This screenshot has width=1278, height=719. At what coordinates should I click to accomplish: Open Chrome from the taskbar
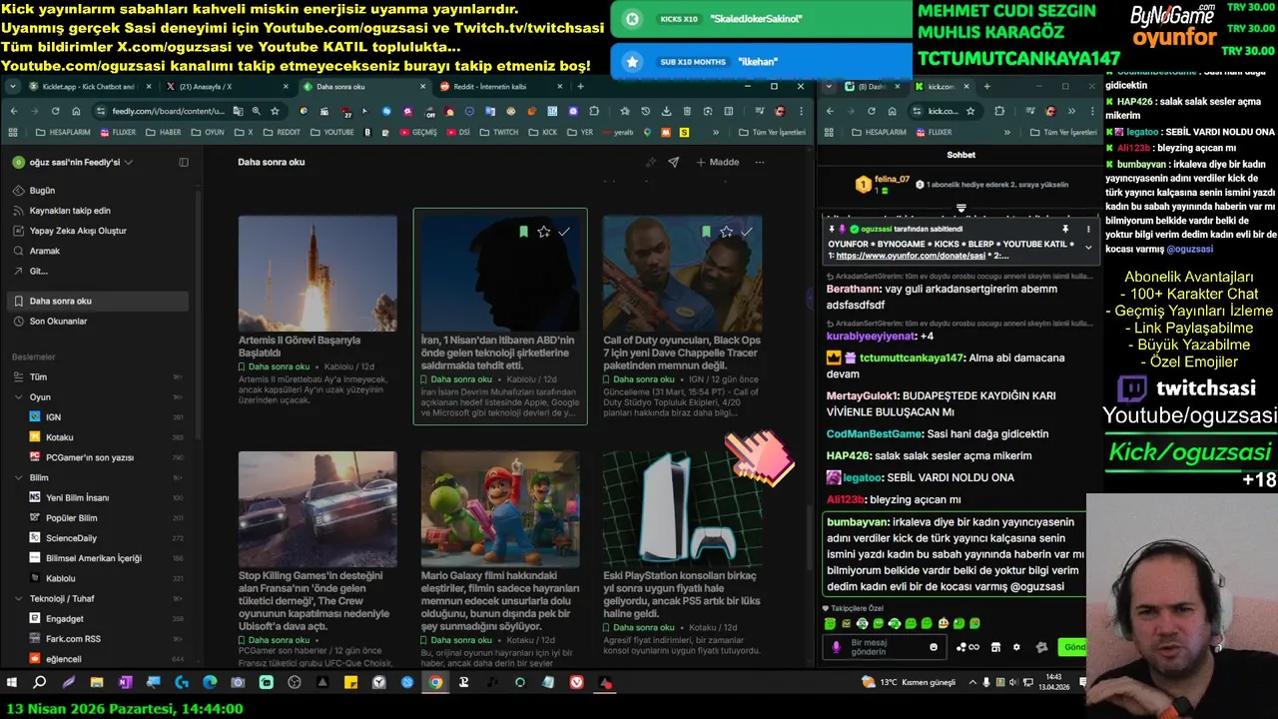pos(435,683)
